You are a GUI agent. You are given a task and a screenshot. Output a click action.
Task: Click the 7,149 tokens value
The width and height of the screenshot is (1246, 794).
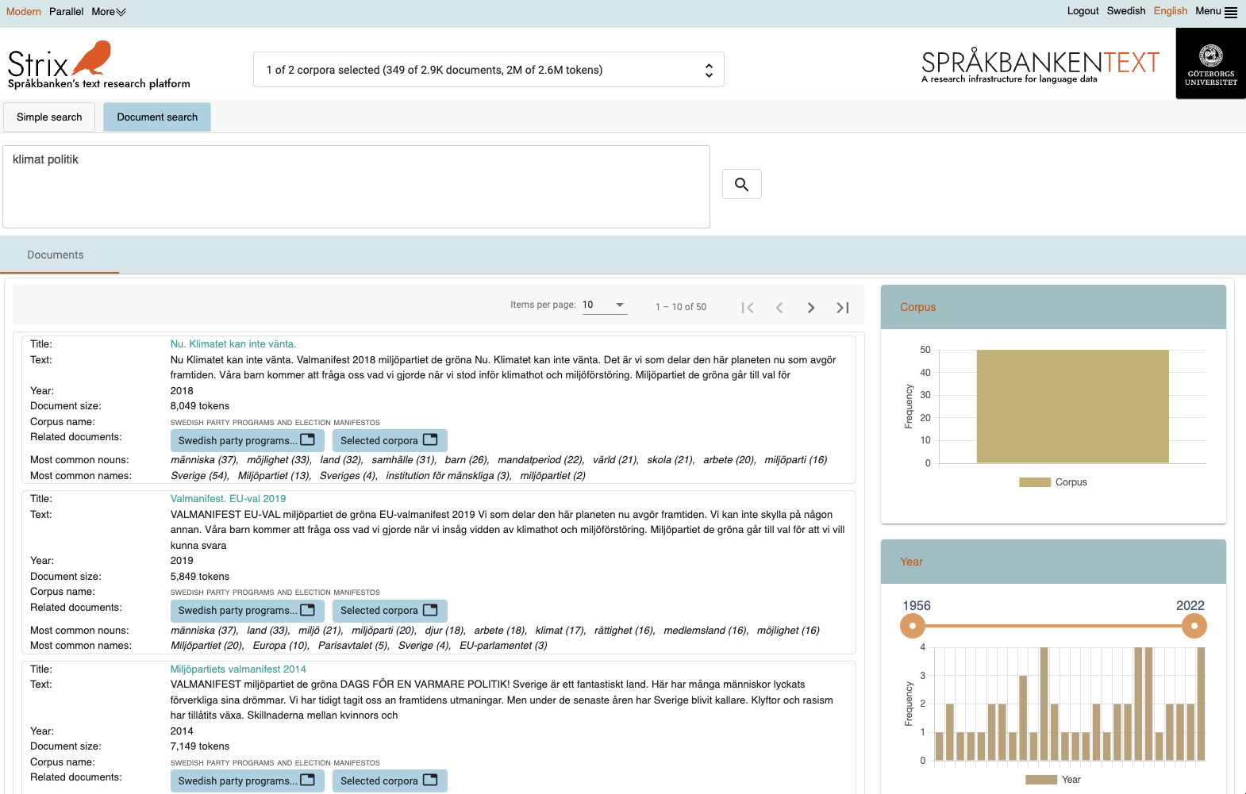200,746
